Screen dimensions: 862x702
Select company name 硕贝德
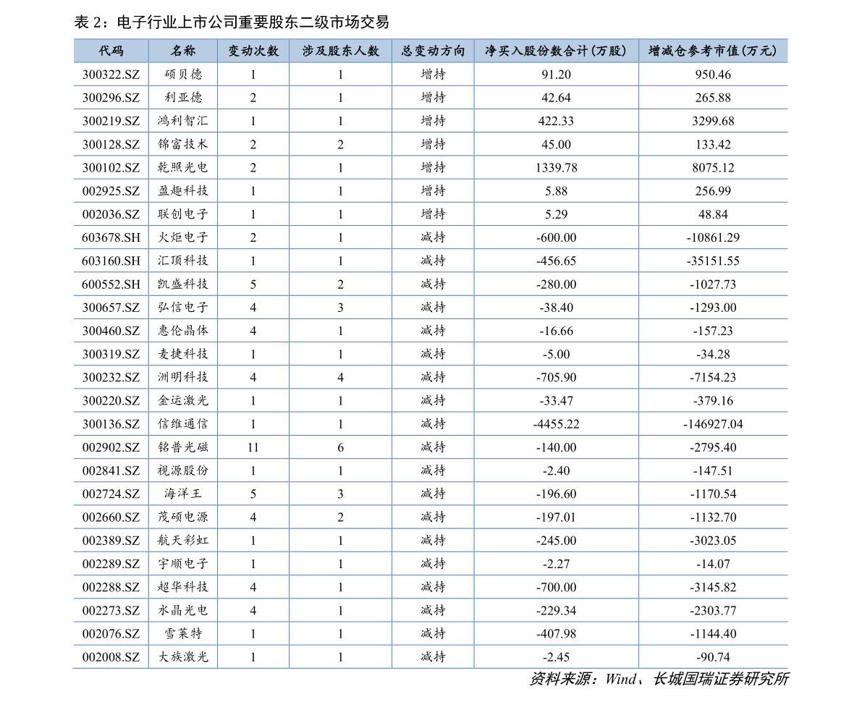tap(183, 75)
